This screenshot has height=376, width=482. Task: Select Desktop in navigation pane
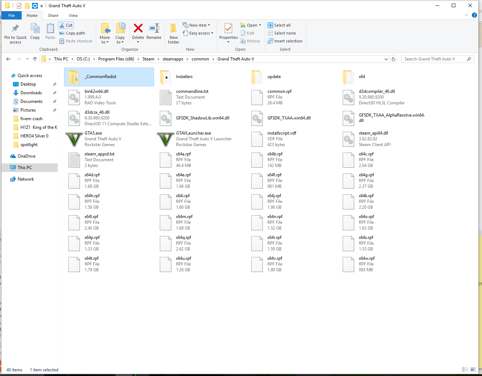tap(28, 84)
